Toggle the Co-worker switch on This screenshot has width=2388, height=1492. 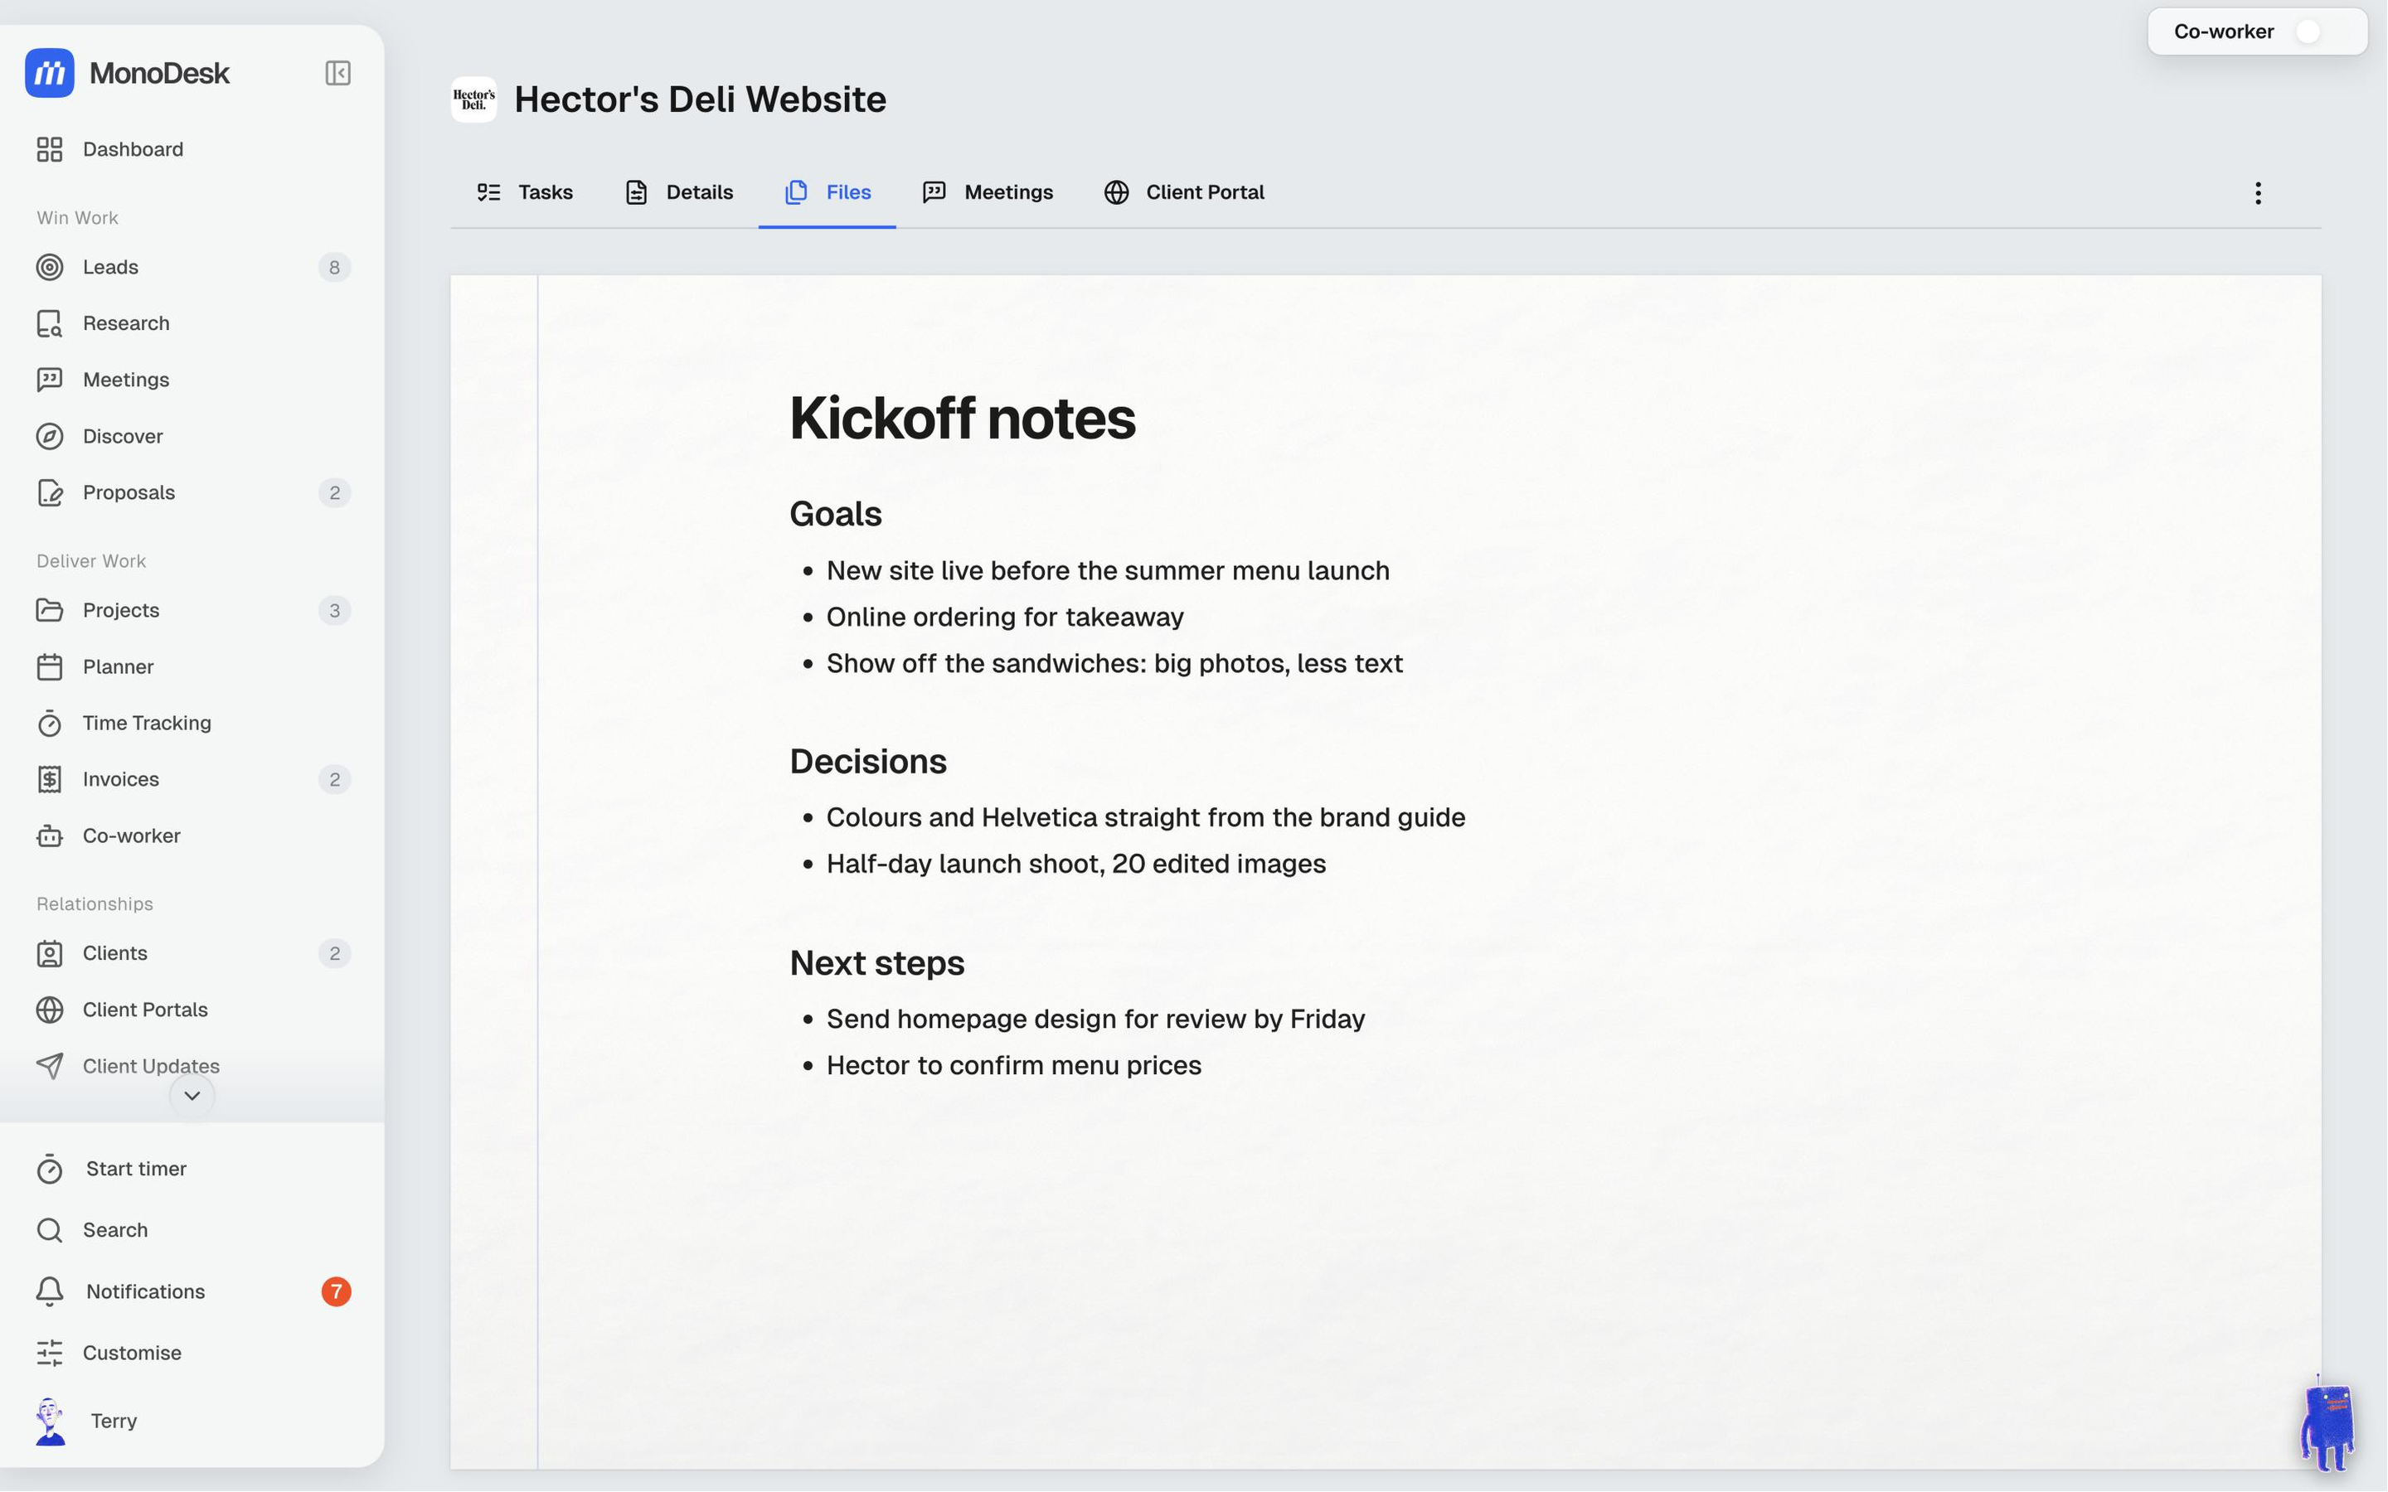point(2319,31)
